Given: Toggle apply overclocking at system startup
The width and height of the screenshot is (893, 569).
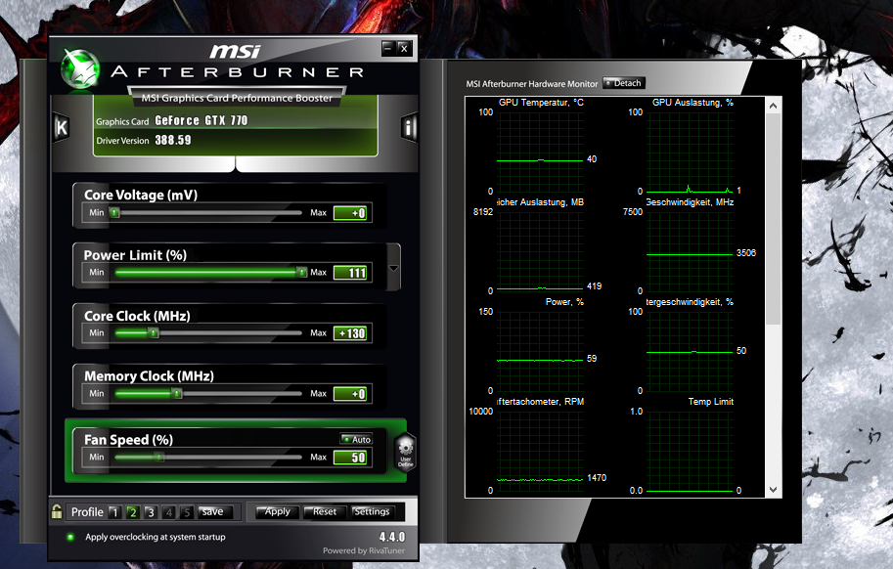Looking at the screenshot, I should click(70, 537).
